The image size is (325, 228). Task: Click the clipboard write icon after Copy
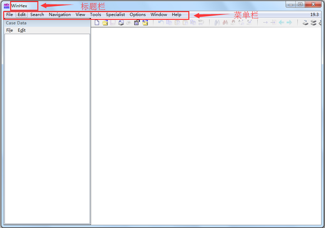click(177, 23)
